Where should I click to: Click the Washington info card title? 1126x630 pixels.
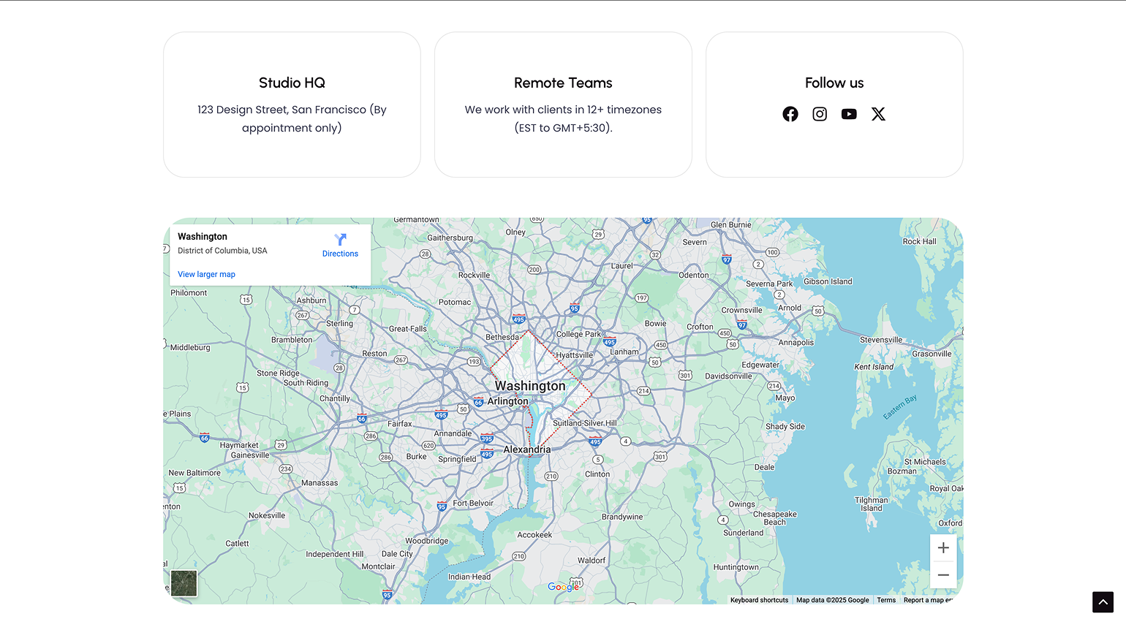(203, 236)
